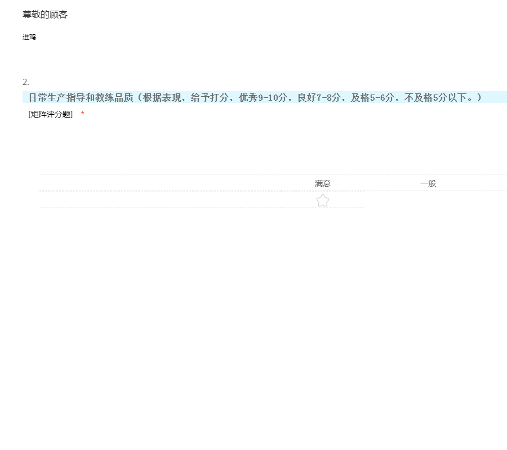Click the 及格5-6分 text in the title
The width and height of the screenshot is (507, 450).
[372, 97]
